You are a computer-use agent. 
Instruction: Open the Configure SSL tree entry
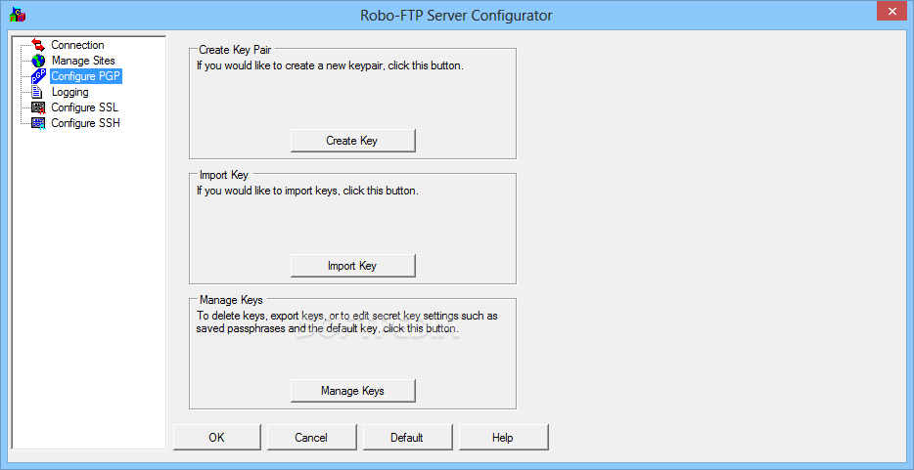click(x=84, y=107)
